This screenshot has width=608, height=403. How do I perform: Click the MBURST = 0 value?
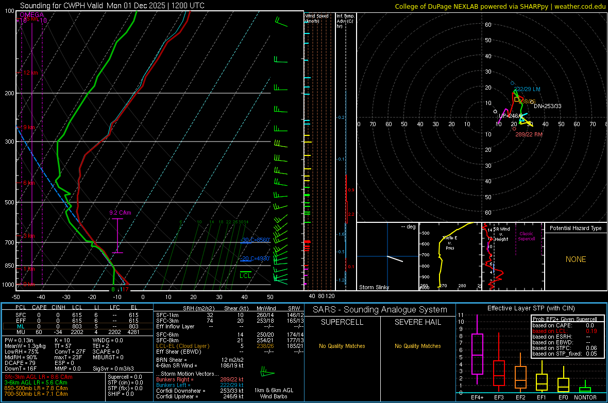pos(108,357)
